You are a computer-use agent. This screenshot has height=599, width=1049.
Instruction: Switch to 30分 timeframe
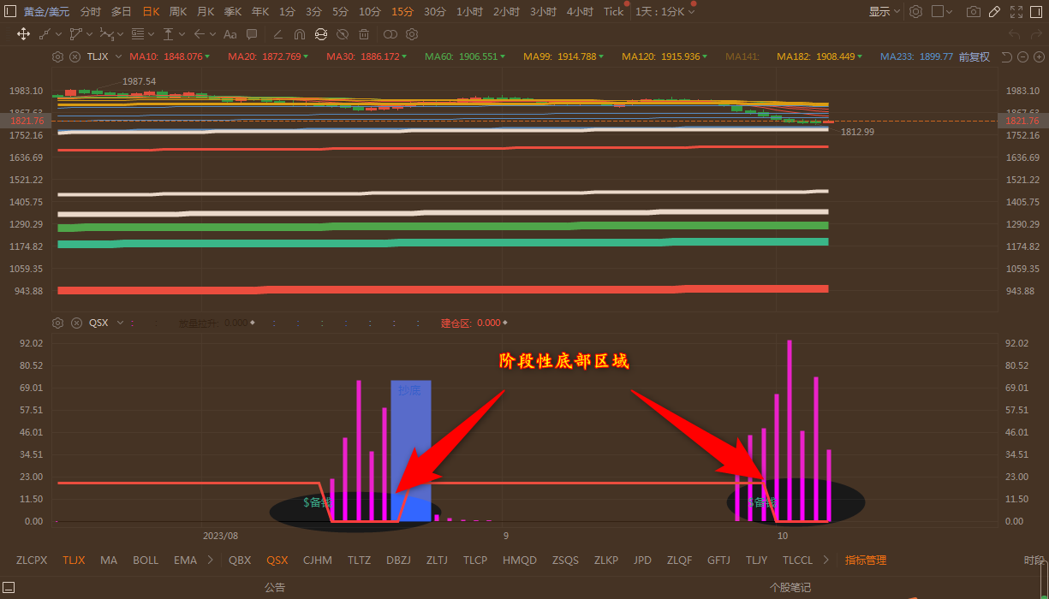(435, 12)
